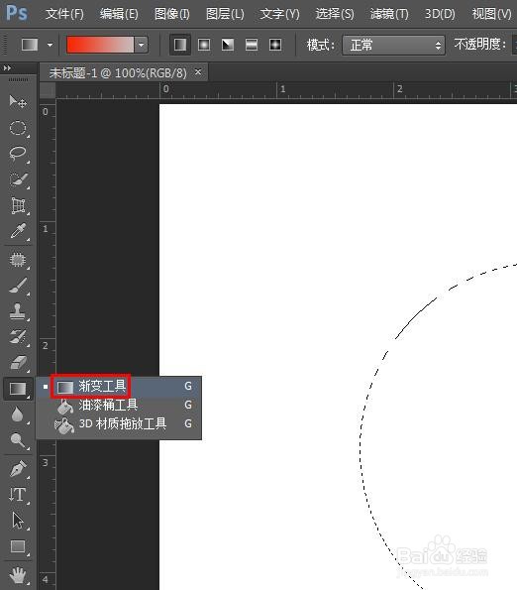Switch to the 未标题-1 document tab
Viewport: 517px width, 590px height.
[118, 72]
